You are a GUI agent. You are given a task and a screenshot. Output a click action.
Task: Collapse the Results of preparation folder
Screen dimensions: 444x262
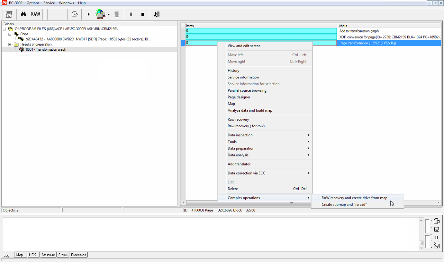point(10,44)
